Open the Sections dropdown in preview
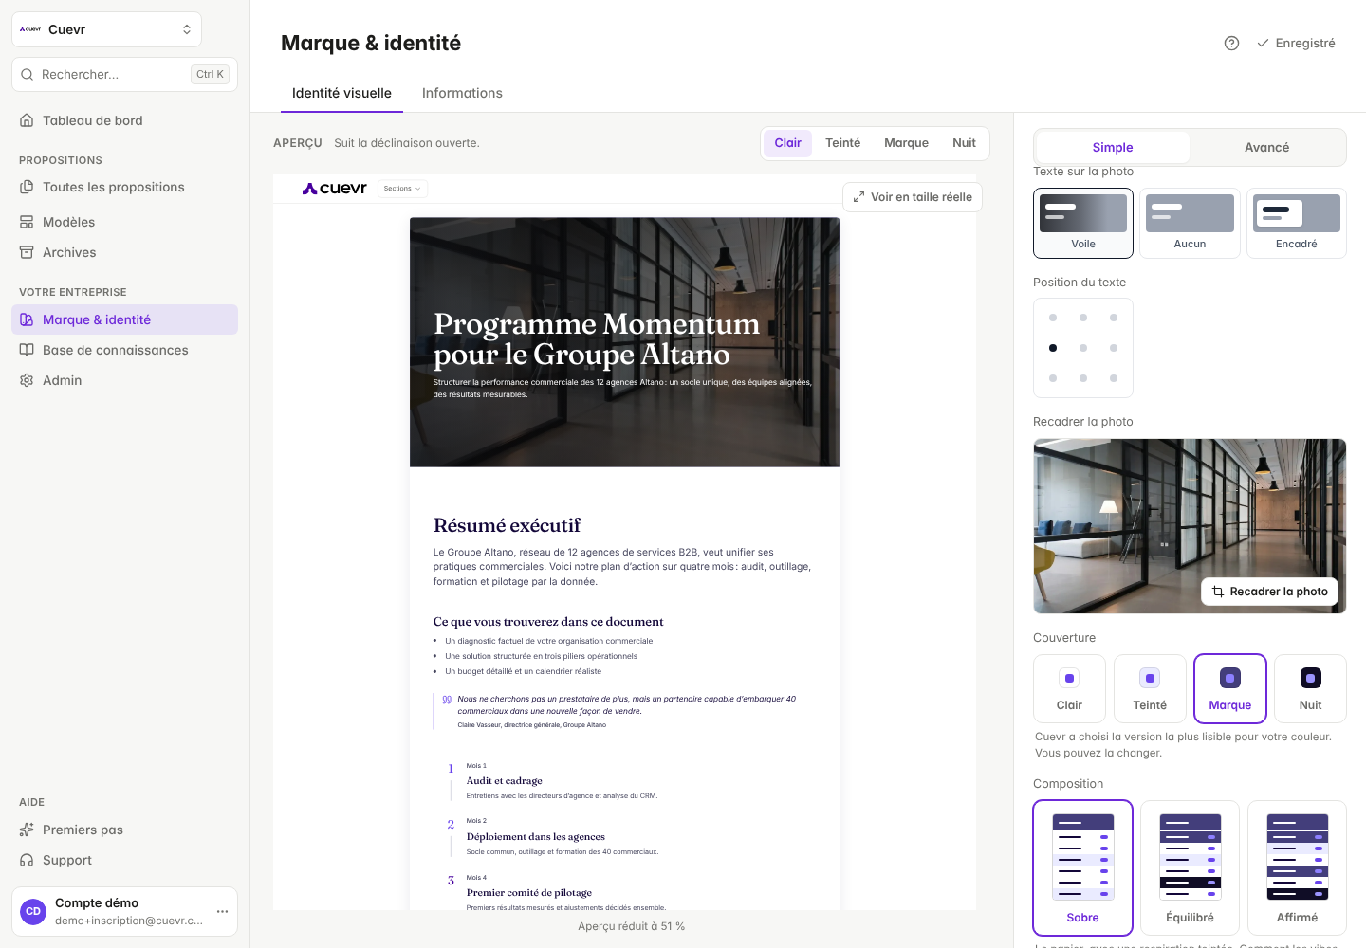The width and height of the screenshot is (1366, 948). pyautogui.click(x=403, y=189)
